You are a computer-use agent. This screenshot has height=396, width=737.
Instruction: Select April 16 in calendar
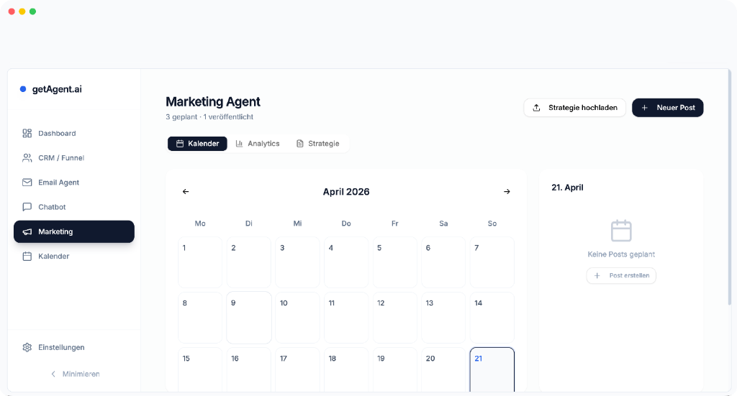pos(248,369)
